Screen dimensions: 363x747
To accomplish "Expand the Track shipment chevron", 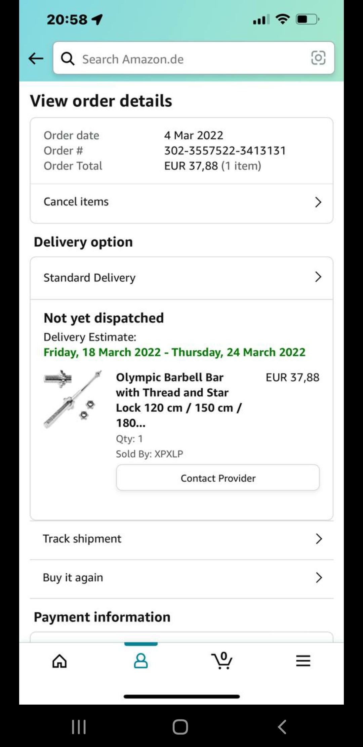I will [319, 539].
